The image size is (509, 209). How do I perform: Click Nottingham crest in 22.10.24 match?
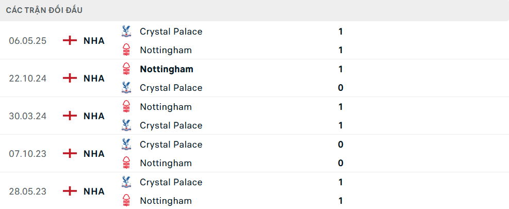pyautogui.click(x=126, y=69)
